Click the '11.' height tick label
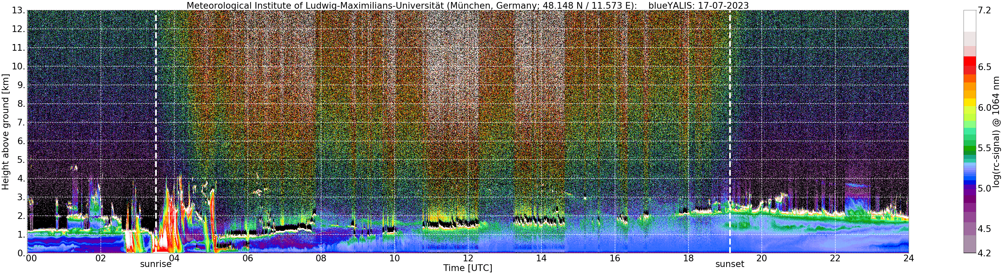Screen dimensions: 1008x275 (x=18, y=48)
